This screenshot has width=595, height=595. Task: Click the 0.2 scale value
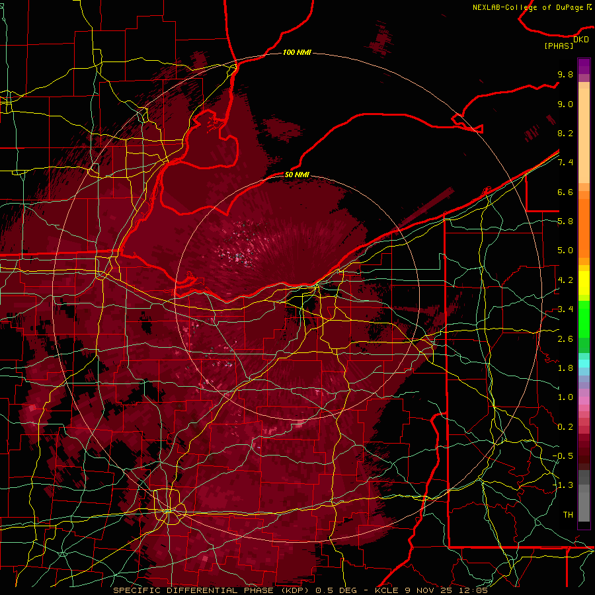coord(565,427)
